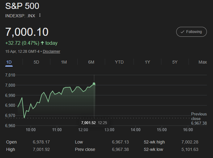
Task: Click the Low value 6,967.13
Action: pyautogui.click(x=120, y=142)
